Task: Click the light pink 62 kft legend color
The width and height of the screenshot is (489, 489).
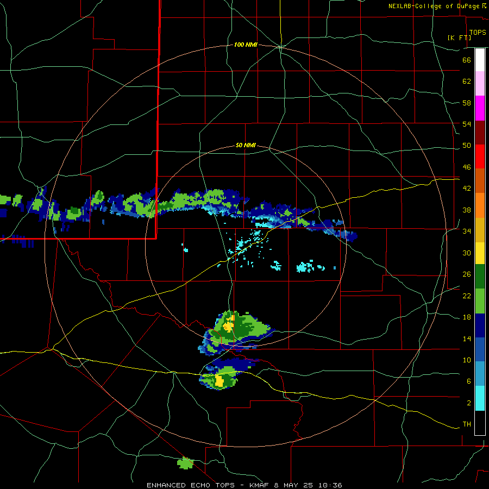Action: click(x=480, y=83)
